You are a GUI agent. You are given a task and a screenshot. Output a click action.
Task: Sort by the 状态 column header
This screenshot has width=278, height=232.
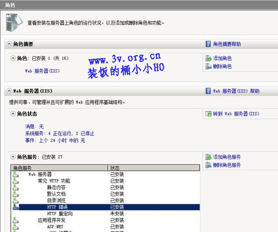click(154, 168)
